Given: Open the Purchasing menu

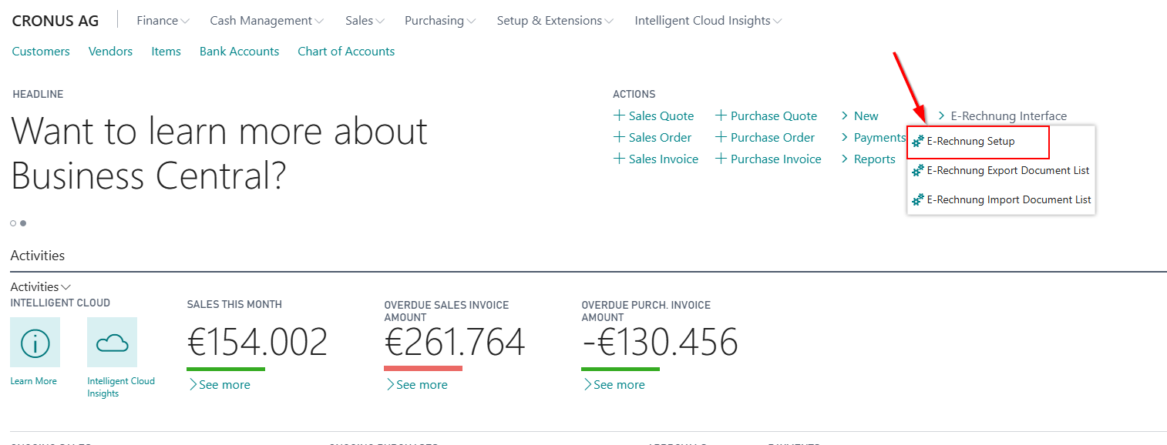Looking at the screenshot, I should pos(440,21).
